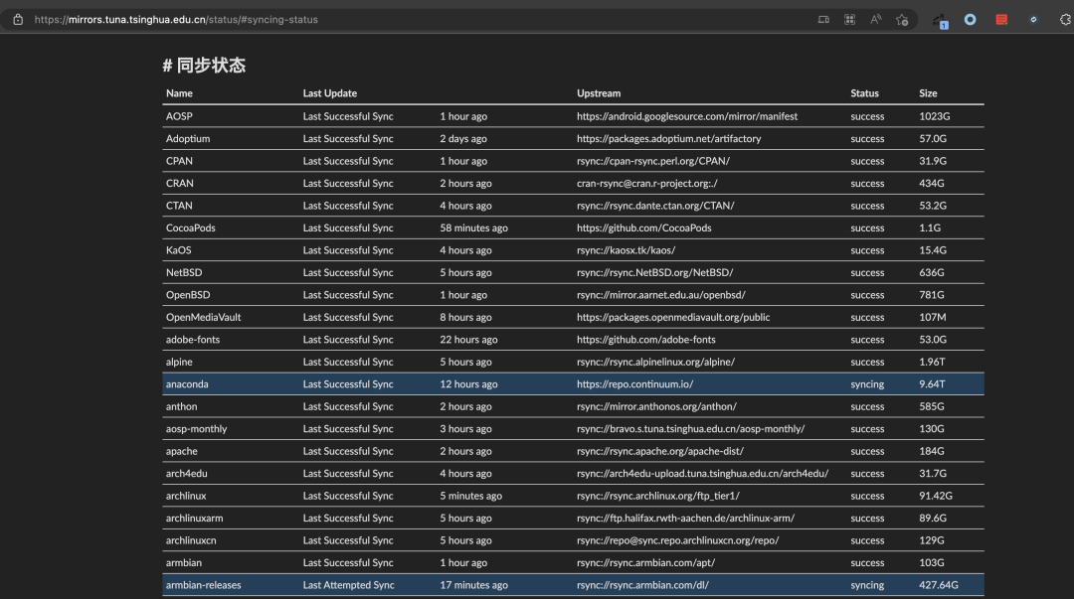Image resolution: width=1074 pixels, height=599 pixels.
Task: Select the CTAN row name
Action: [x=179, y=206]
